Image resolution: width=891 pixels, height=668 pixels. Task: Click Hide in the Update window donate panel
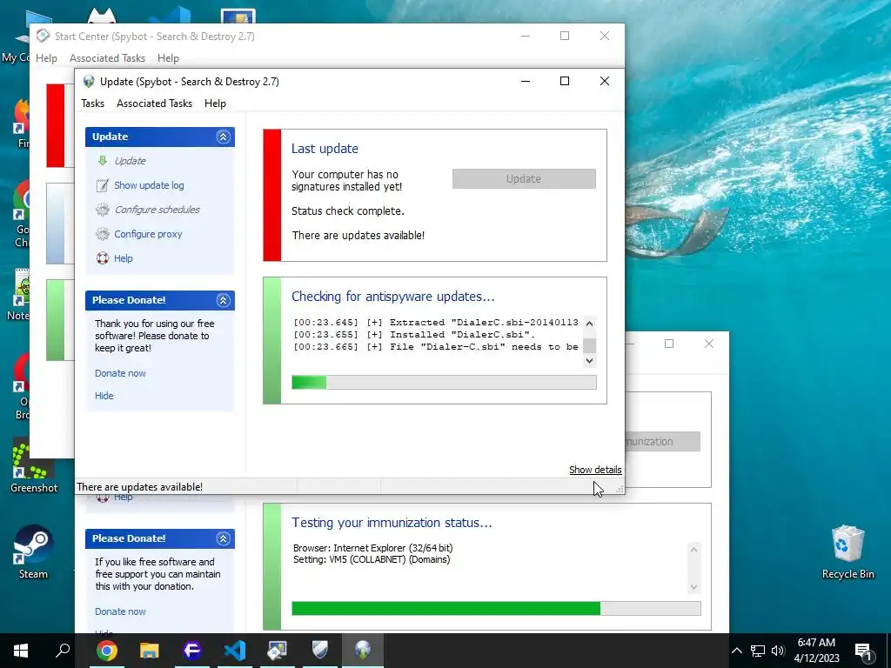pos(104,396)
